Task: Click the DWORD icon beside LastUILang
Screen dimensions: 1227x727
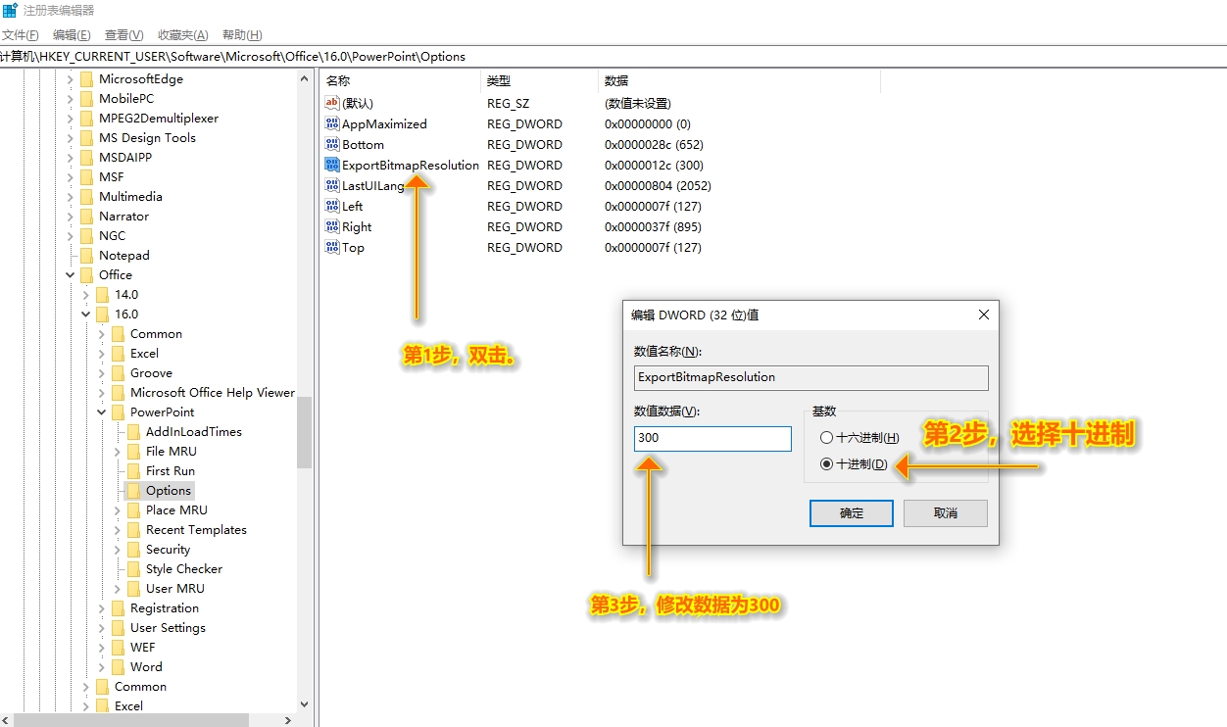Action: 332,185
